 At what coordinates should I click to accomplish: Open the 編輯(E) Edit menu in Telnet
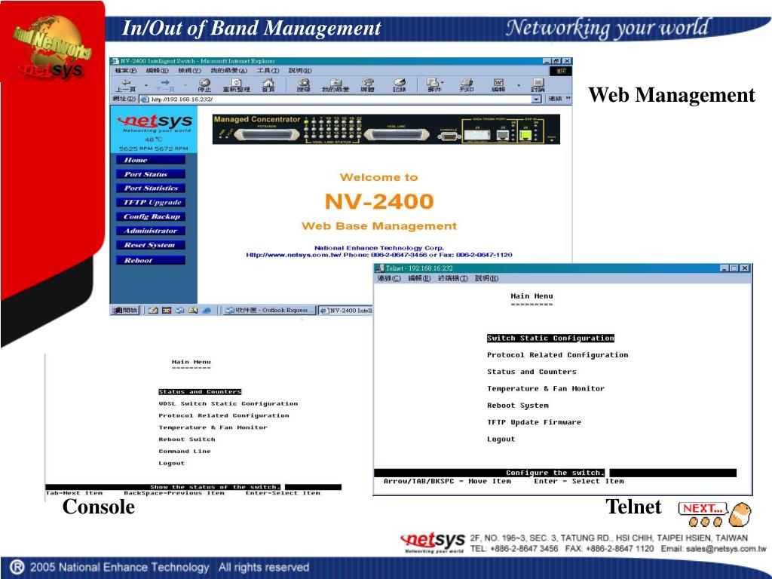[x=419, y=278]
